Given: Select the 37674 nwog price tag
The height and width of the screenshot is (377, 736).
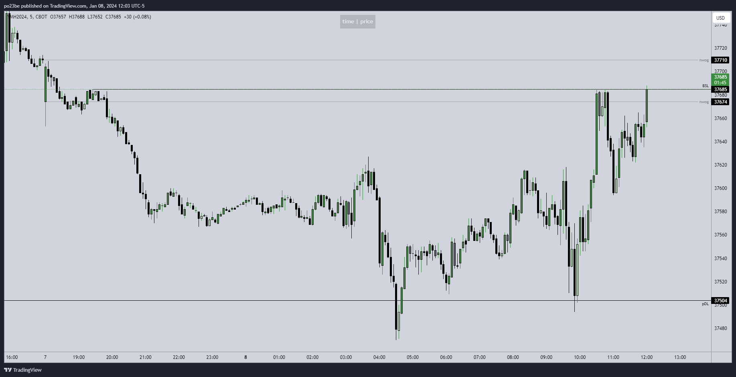Looking at the screenshot, I should (x=721, y=102).
